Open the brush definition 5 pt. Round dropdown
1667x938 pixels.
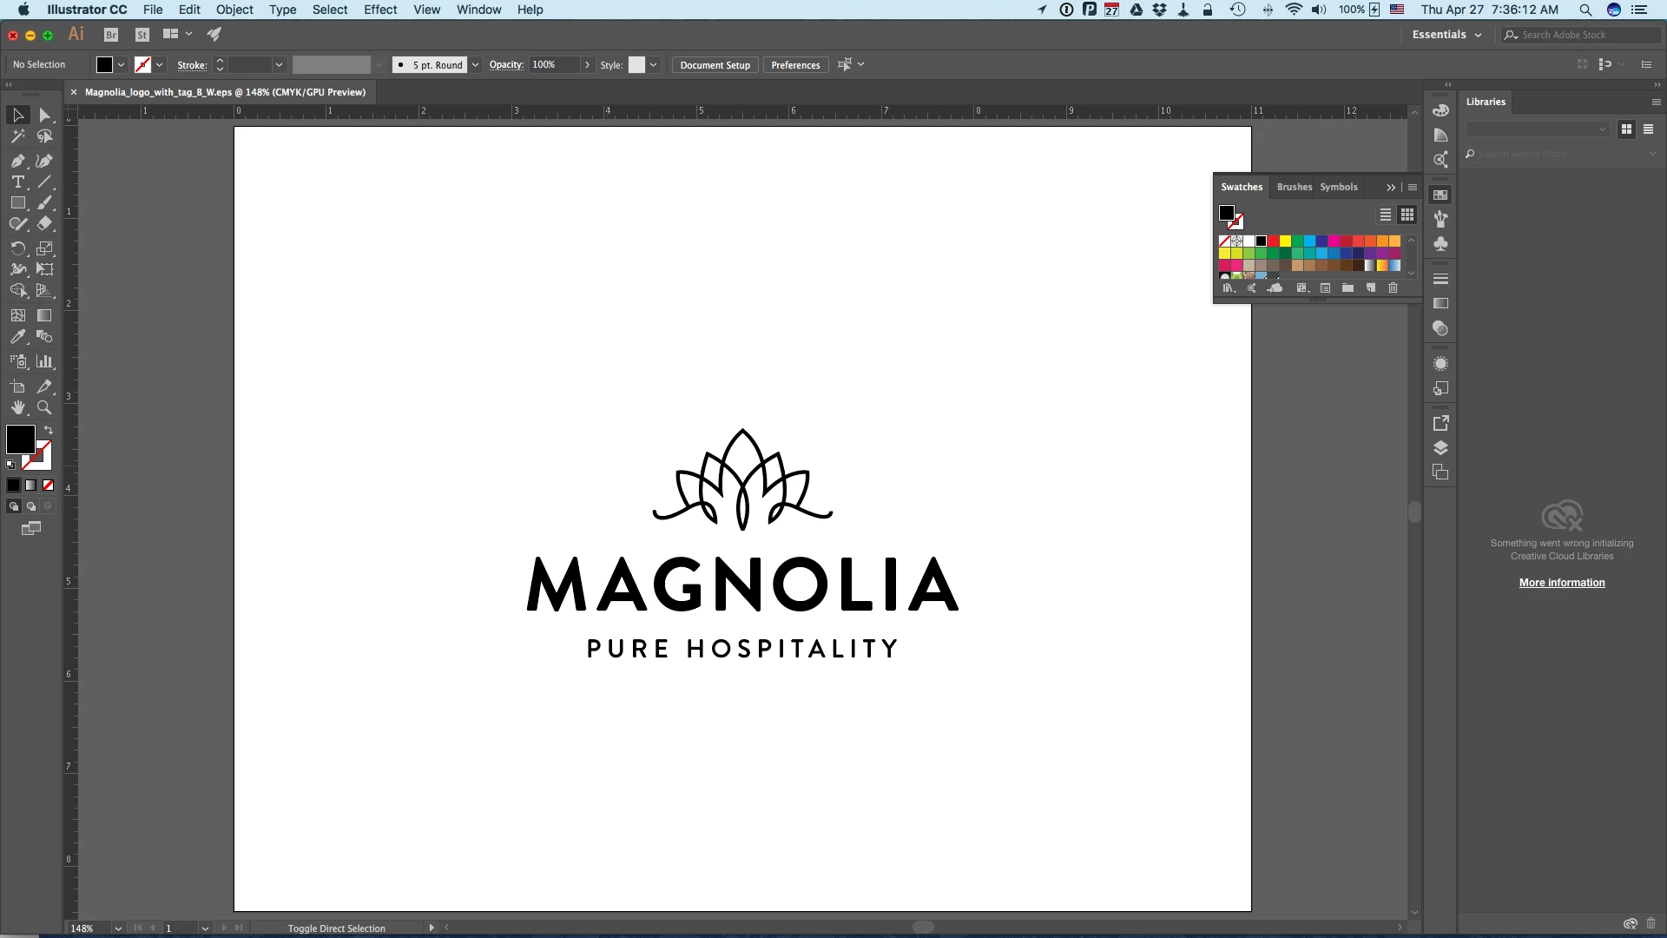click(x=475, y=65)
